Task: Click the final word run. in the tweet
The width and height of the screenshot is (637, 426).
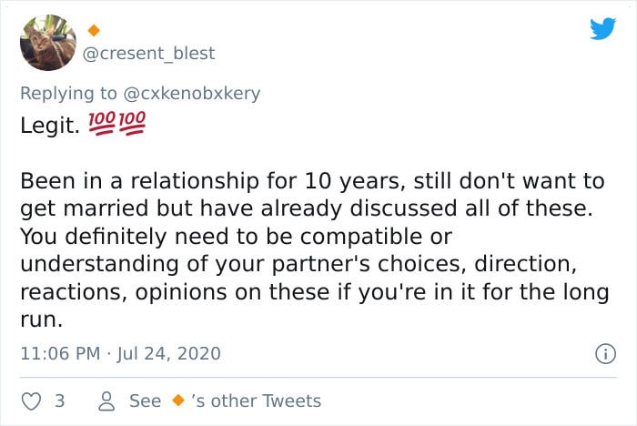Action: click(42, 319)
